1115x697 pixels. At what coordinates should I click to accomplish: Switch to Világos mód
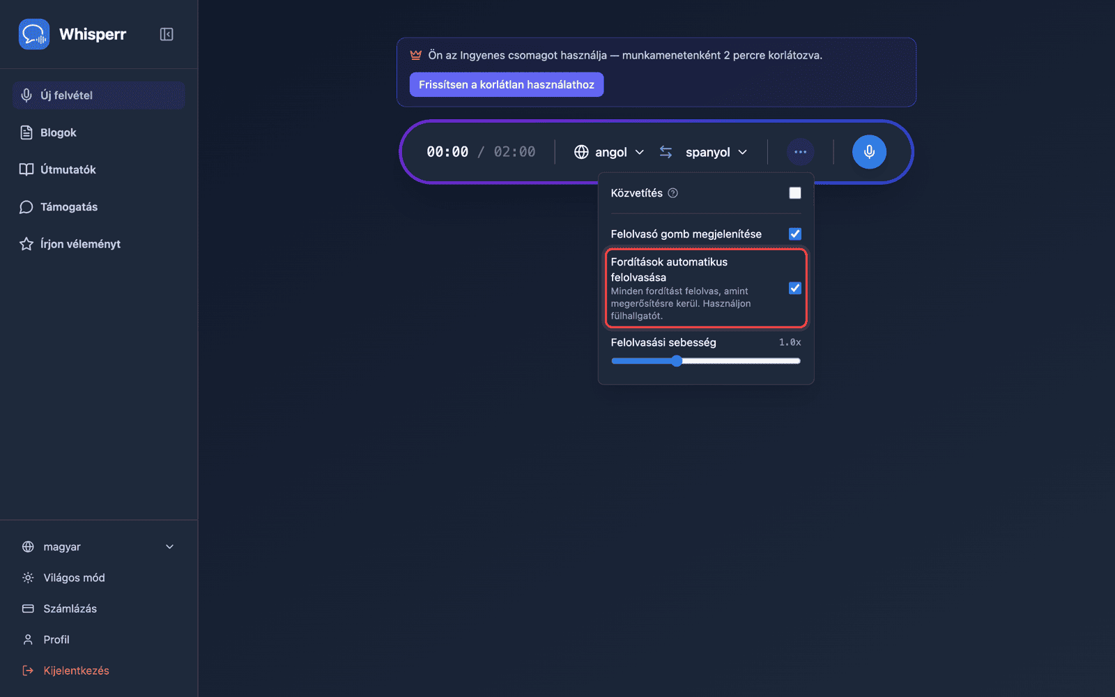99,578
